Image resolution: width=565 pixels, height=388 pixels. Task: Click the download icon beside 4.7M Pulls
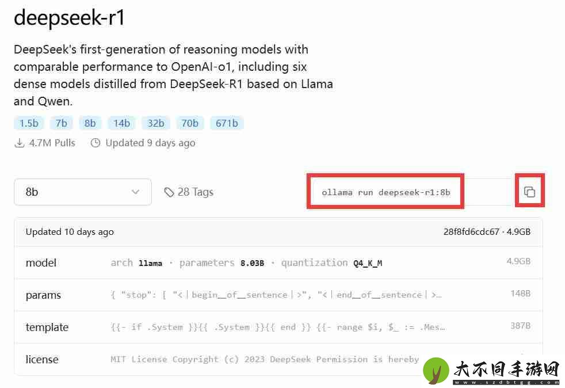point(19,143)
